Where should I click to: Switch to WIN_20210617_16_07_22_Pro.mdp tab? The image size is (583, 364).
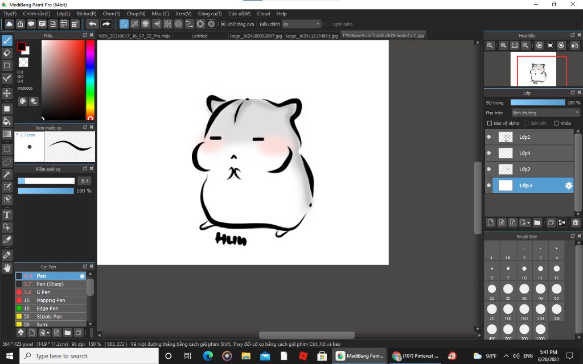tap(134, 36)
